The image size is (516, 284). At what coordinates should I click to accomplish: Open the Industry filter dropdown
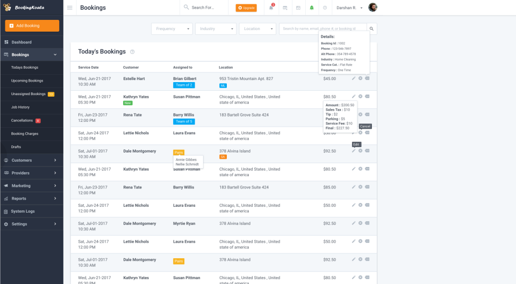click(x=216, y=28)
